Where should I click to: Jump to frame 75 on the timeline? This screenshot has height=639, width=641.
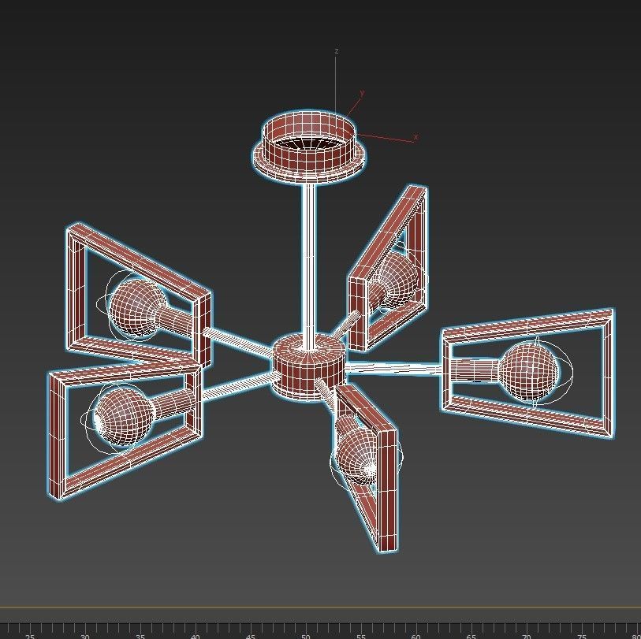click(x=581, y=636)
